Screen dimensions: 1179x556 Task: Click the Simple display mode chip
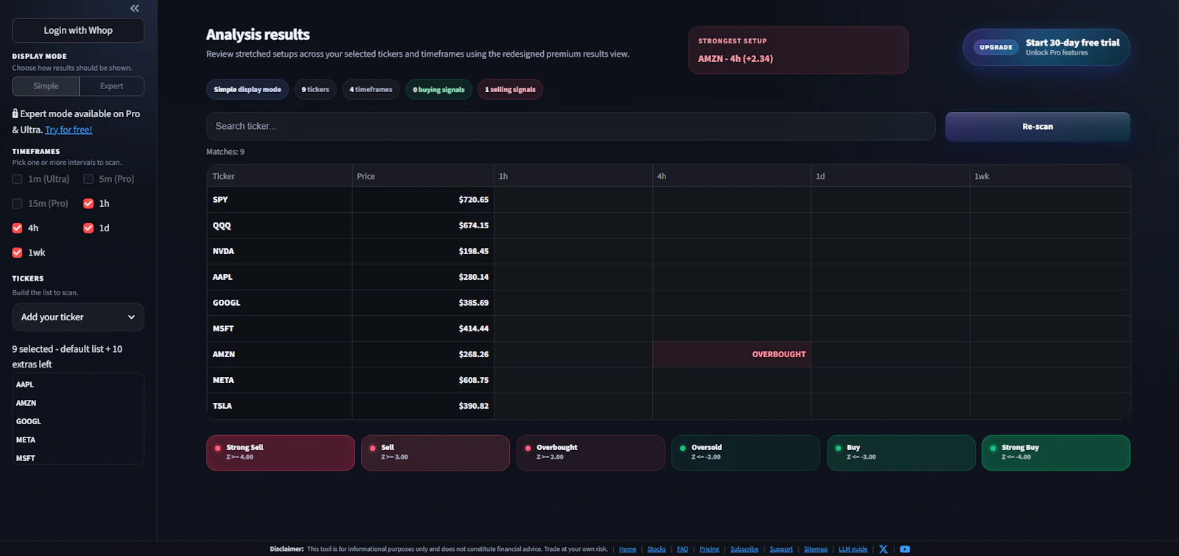point(248,89)
